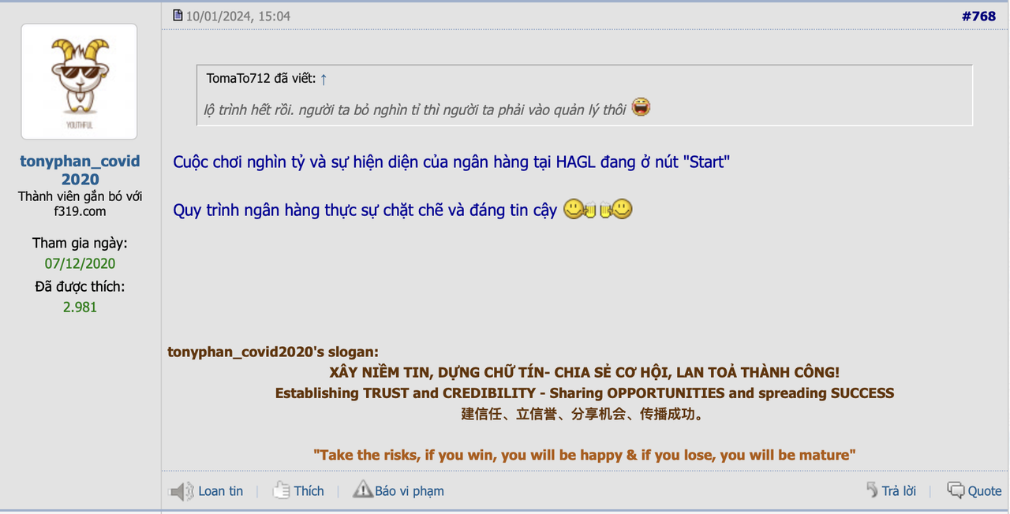Click the Loan tin text link
This screenshot has height=514, width=1010.
click(x=220, y=491)
